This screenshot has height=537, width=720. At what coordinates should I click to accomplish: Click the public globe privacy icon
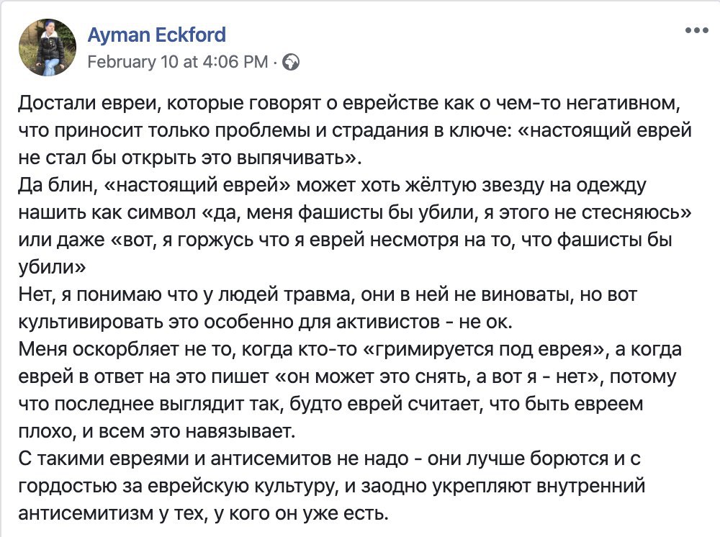point(292,62)
